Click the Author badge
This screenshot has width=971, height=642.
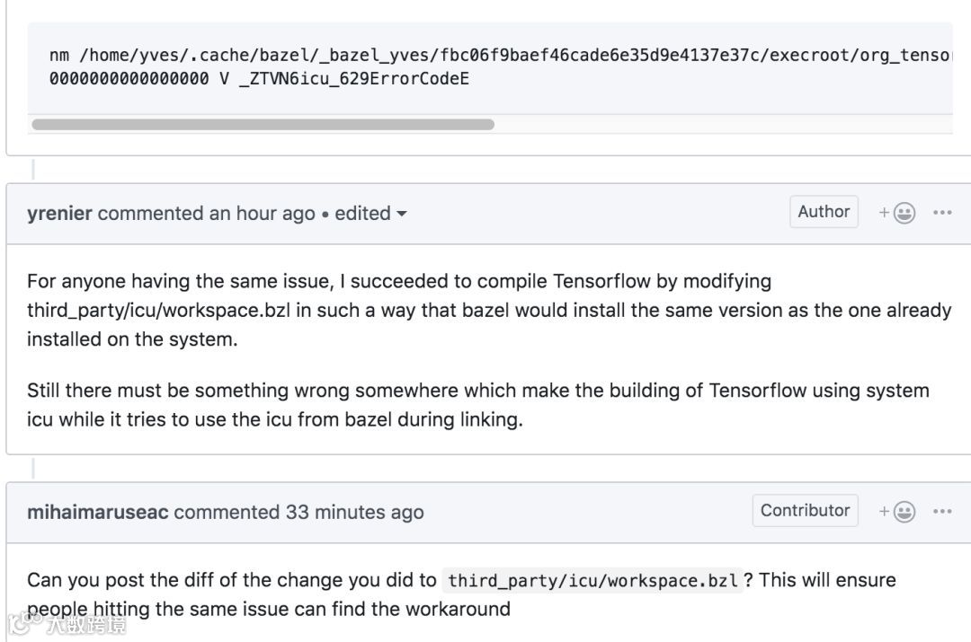[x=824, y=212]
